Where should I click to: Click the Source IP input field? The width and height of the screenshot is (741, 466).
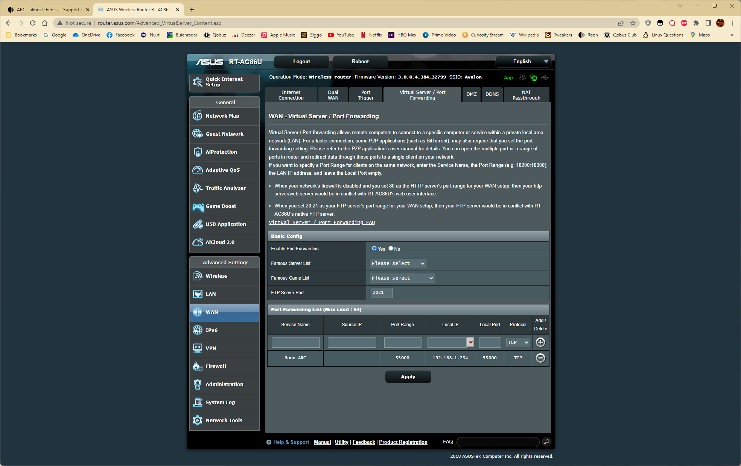(351, 342)
